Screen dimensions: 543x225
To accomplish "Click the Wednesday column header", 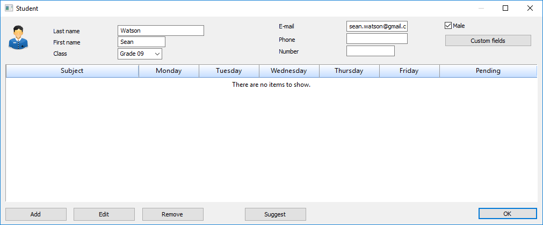I will pos(289,71).
